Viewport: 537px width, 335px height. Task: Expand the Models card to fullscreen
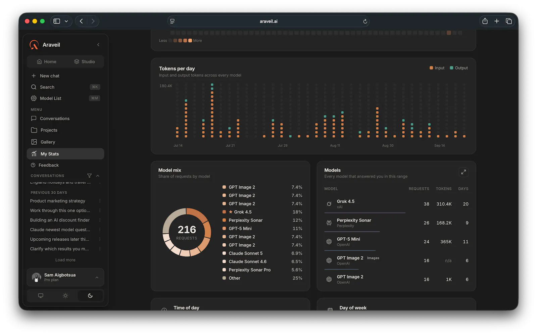(x=463, y=172)
